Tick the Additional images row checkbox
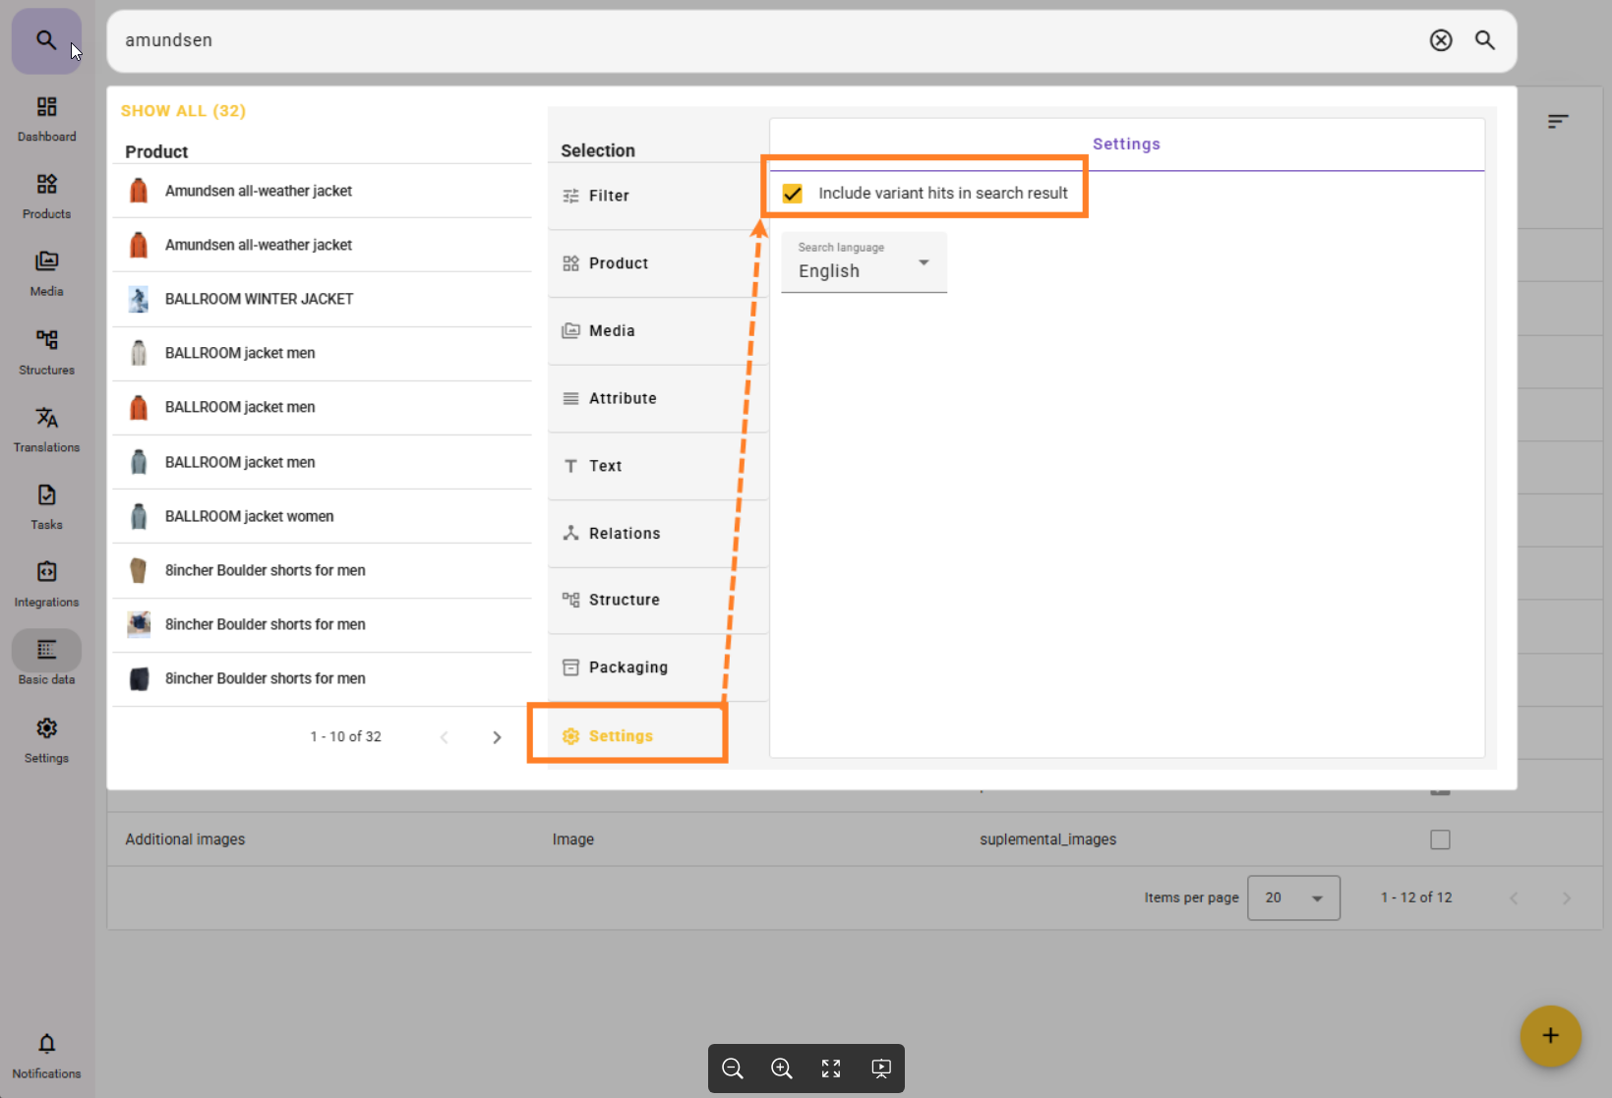 coord(1440,839)
